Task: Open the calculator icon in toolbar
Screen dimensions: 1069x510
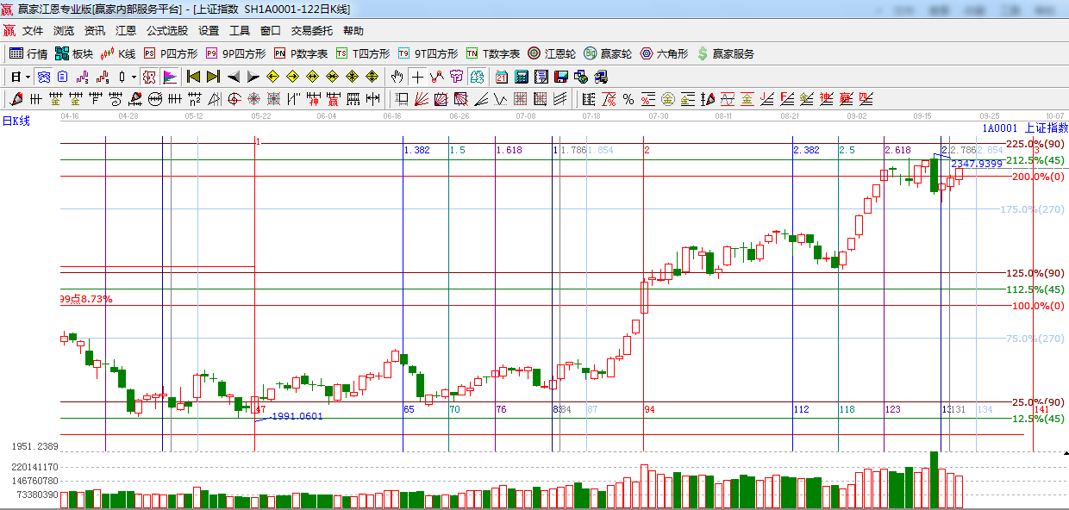Action: (522, 77)
